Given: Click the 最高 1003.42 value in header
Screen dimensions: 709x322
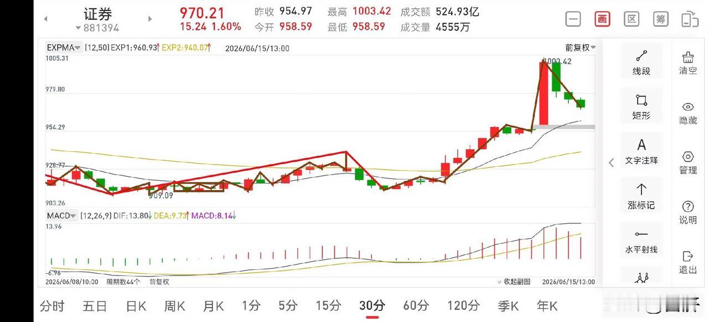Looking at the screenshot, I should [372, 12].
